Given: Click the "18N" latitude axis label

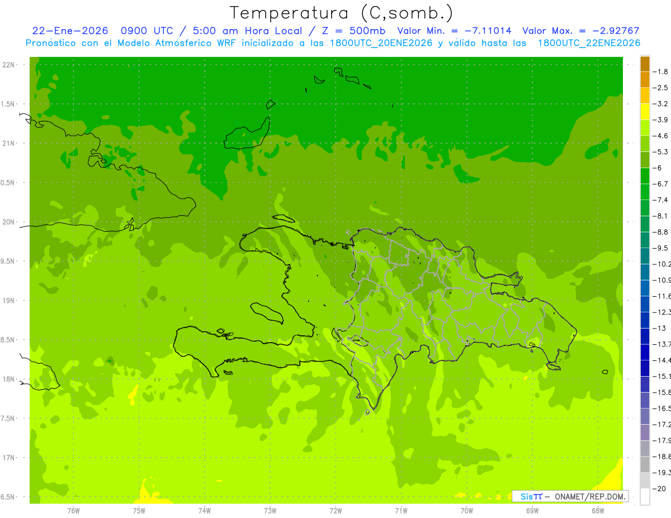Looking at the screenshot, I should pos(8,379).
